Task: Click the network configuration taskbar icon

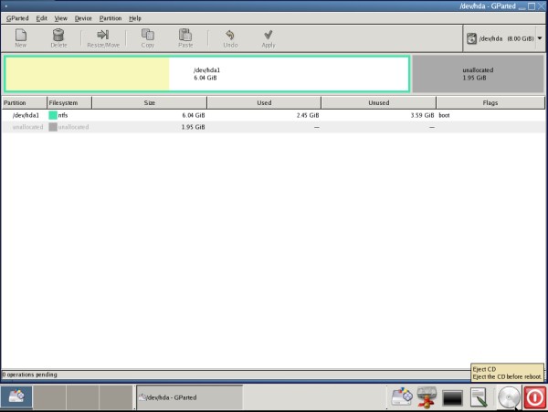Action: click(427, 397)
